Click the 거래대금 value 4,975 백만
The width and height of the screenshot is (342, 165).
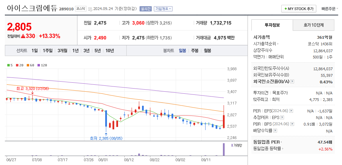(x=224, y=38)
